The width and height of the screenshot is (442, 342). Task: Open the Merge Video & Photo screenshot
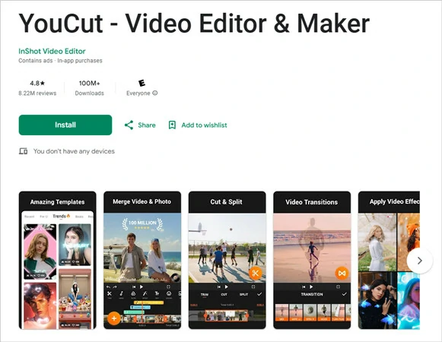[x=142, y=260]
